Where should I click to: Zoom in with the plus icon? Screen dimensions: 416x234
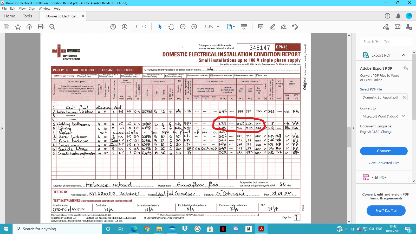194,27
